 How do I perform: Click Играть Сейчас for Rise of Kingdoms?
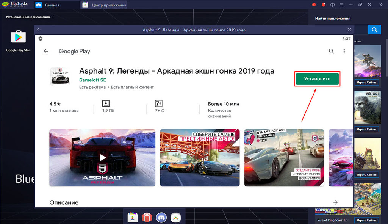(x=366, y=220)
